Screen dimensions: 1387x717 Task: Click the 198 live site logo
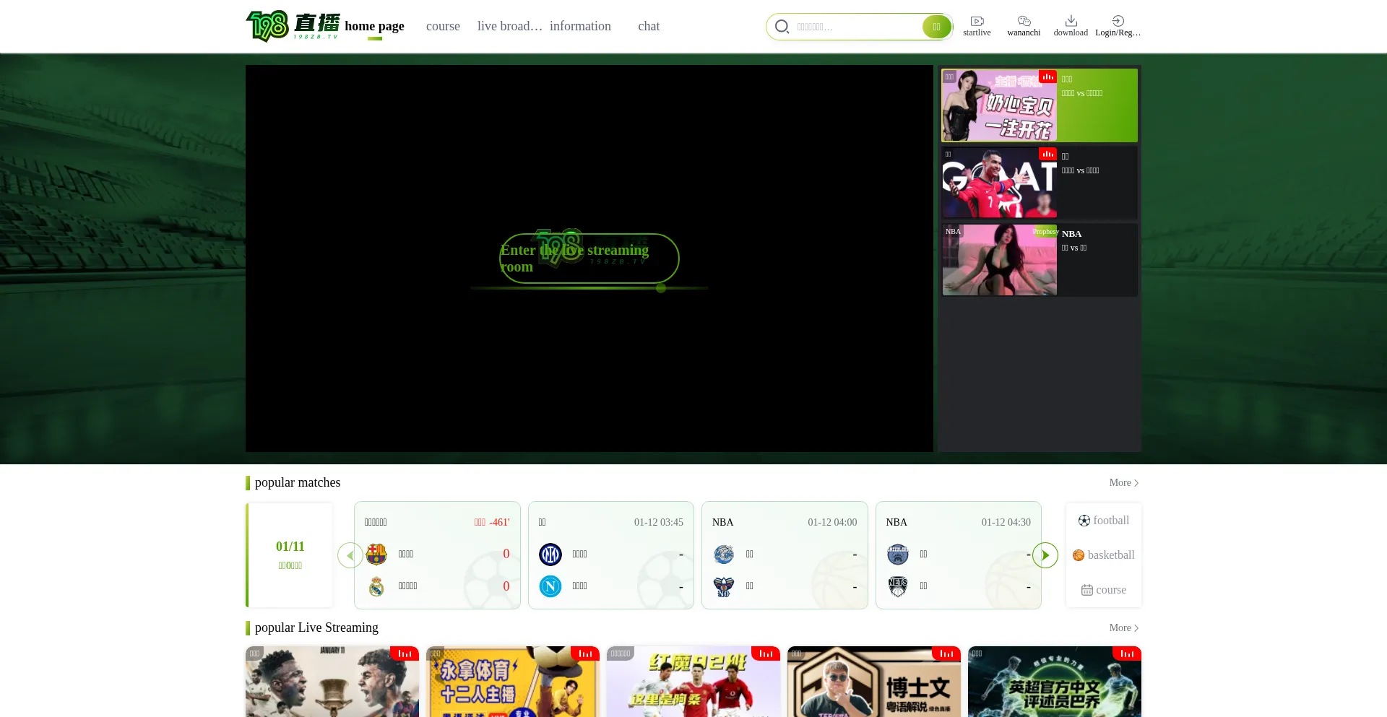tap(293, 27)
